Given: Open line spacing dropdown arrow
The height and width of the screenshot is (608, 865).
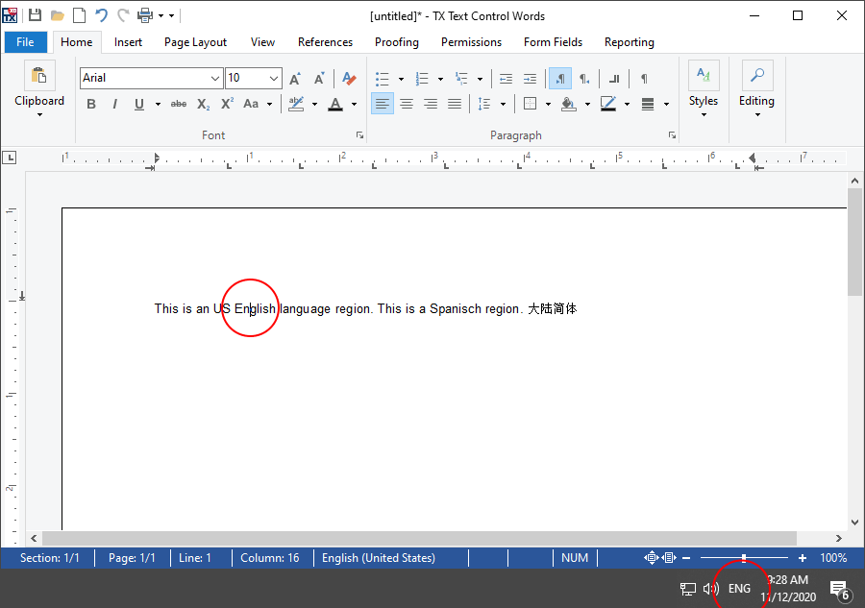Looking at the screenshot, I should pyautogui.click(x=503, y=104).
